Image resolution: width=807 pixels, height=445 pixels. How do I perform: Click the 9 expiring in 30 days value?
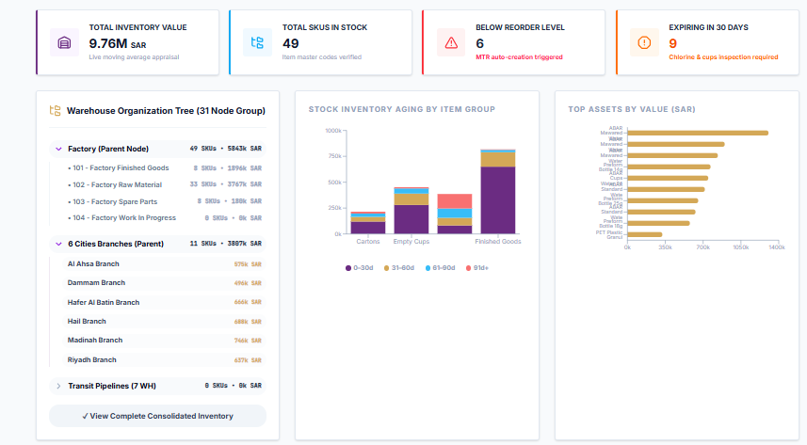pyautogui.click(x=672, y=43)
